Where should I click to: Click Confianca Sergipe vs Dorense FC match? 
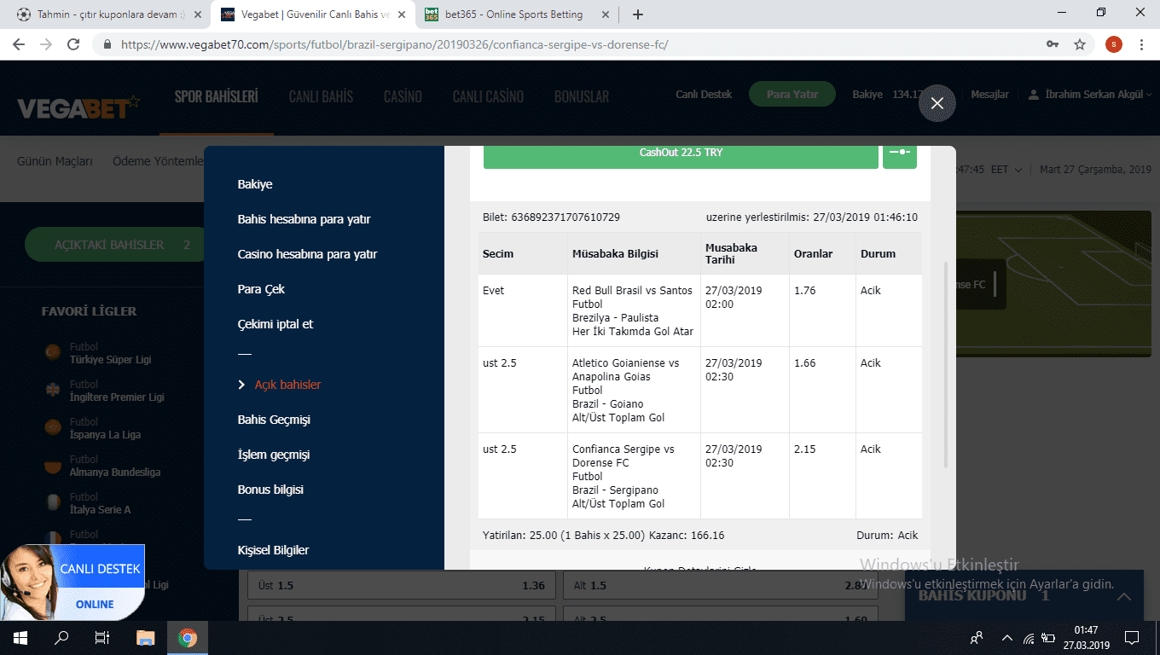click(x=623, y=455)
